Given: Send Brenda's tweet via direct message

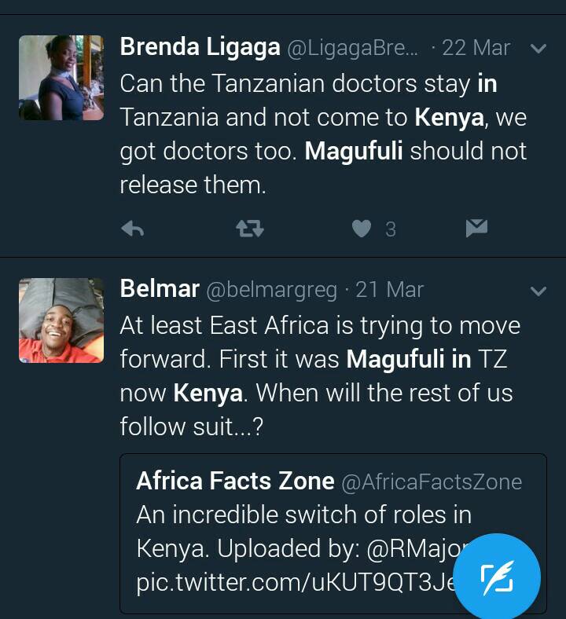Looking at the screenshot, I should pos(476,229).
